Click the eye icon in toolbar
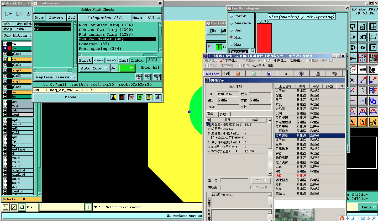Screen dimensions: 378x221 [x=301, y=74]
